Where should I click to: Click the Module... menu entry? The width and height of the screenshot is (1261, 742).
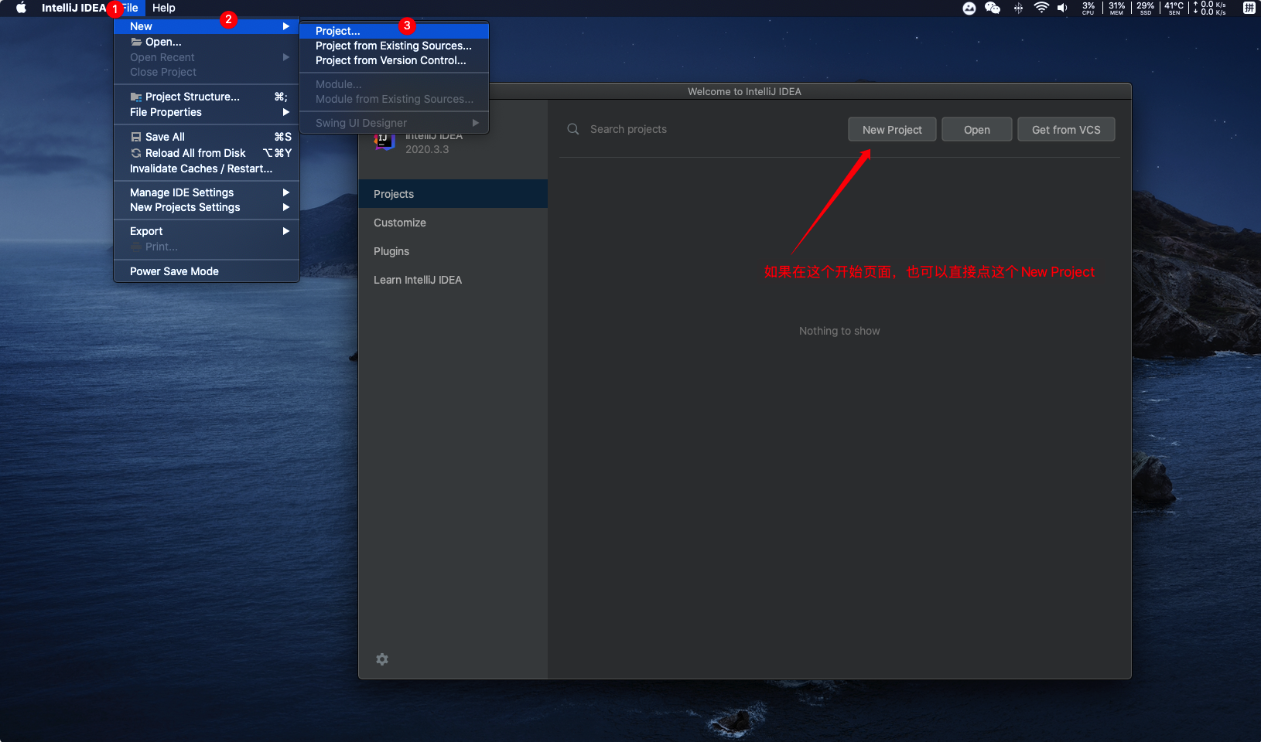pos(395,84)
